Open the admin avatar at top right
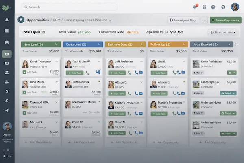The height and width of the screenshot is (163, 244). click(x=235, y=7)
